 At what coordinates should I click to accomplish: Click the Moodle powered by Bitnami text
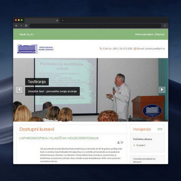[x=144, y=160]
